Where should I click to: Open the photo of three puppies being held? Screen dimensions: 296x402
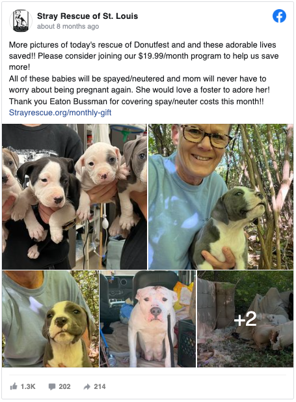[x=75, y=197]
